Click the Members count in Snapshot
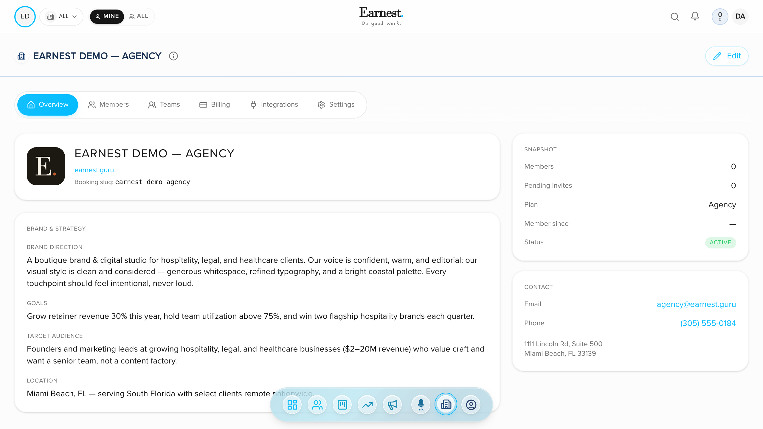 tap(733, 167)
